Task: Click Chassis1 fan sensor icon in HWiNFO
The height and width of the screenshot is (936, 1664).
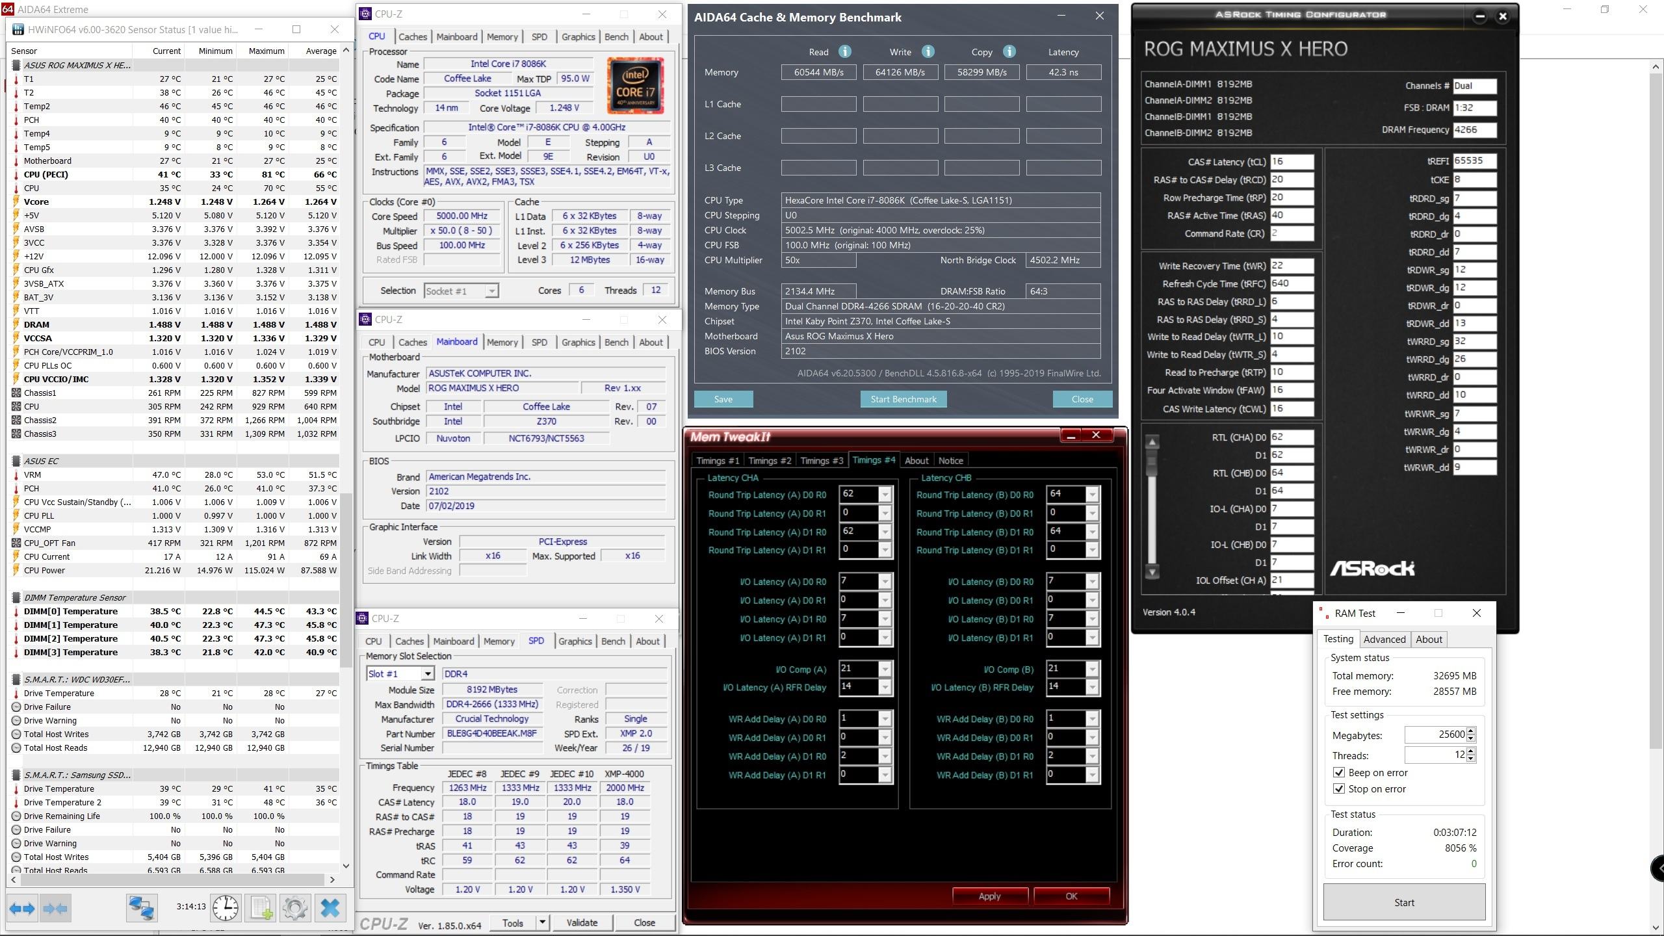Action: [16, 393]
